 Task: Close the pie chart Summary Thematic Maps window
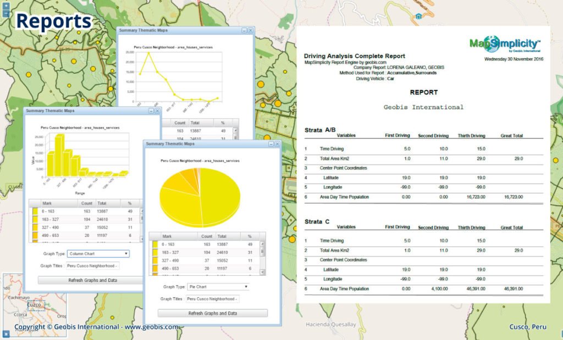coord(277,144)
